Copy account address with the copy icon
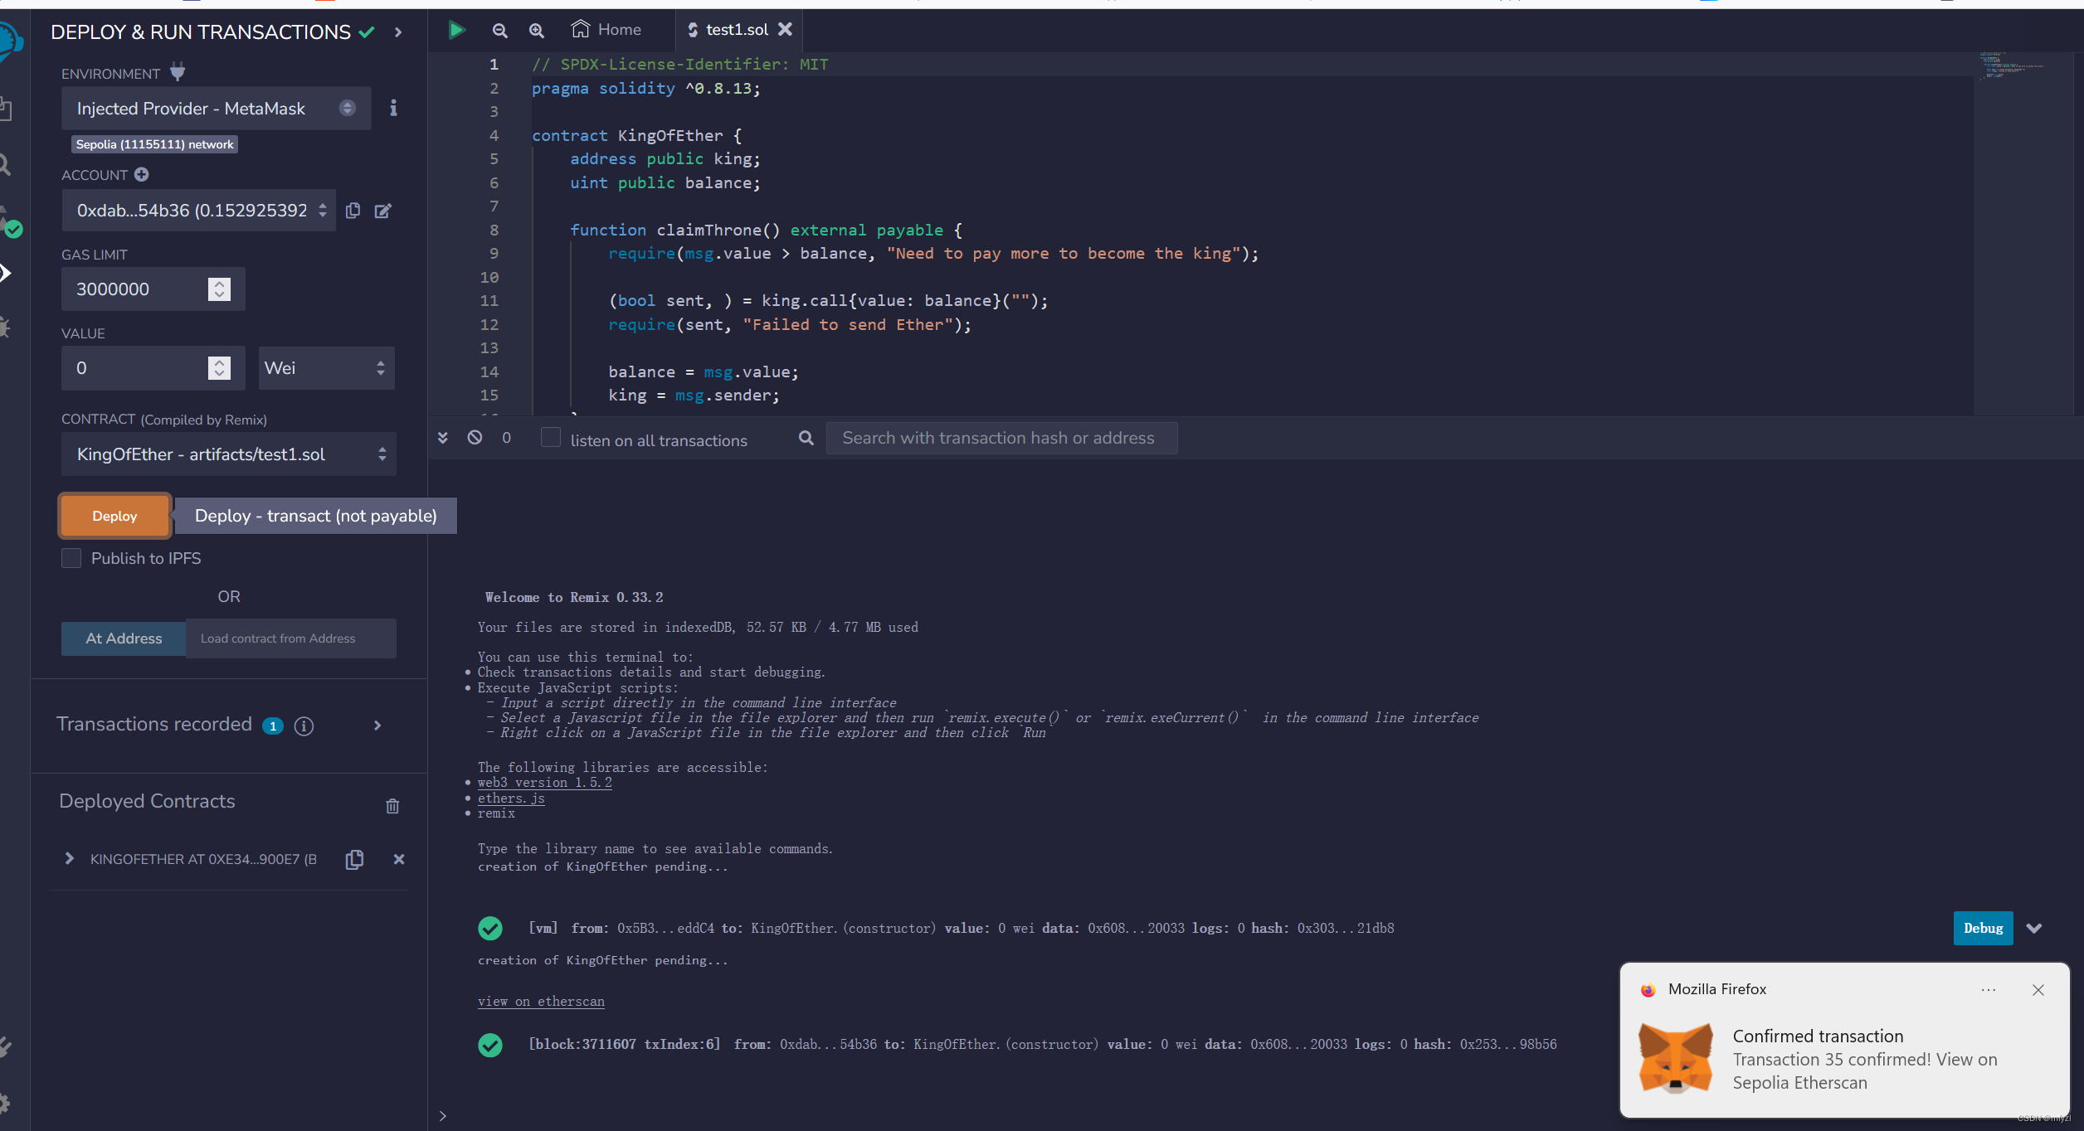2084x1131 pixels. (x=353, y=211)
